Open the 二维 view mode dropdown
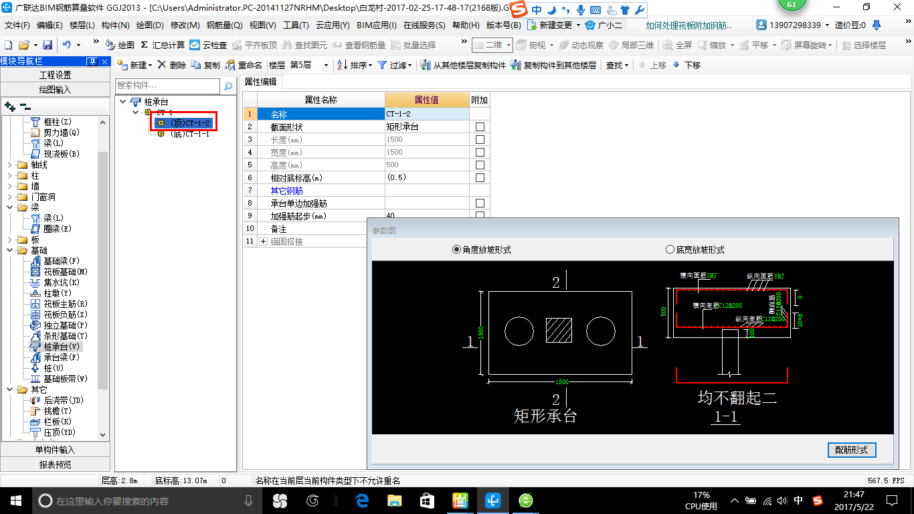The width and height of the screenshot is (914, 514). coord(509,45)
